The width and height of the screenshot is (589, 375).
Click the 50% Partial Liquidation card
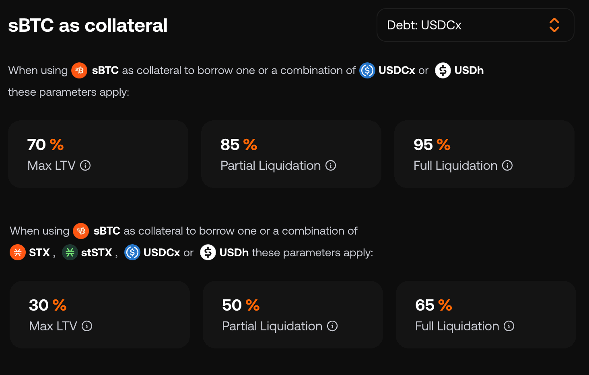point(292,315)
